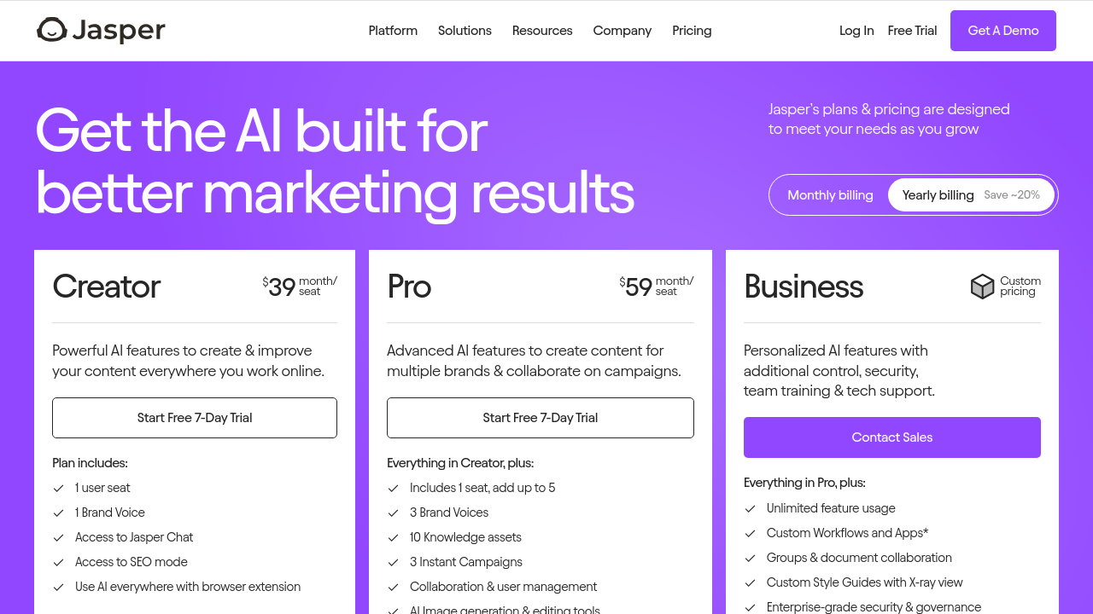The width and height of the screenshot is (1093, 614).
Task: Click checkmark next to Unlimited feature usage
Action: (751, 509)
